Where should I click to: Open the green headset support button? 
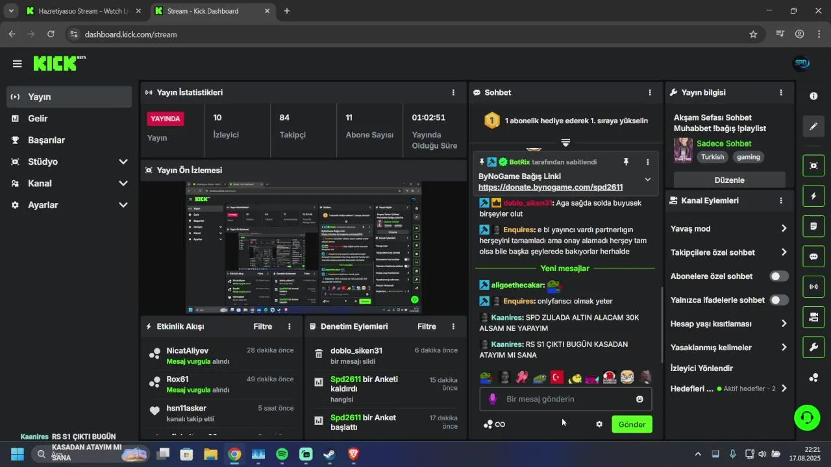tap(807, 417)
